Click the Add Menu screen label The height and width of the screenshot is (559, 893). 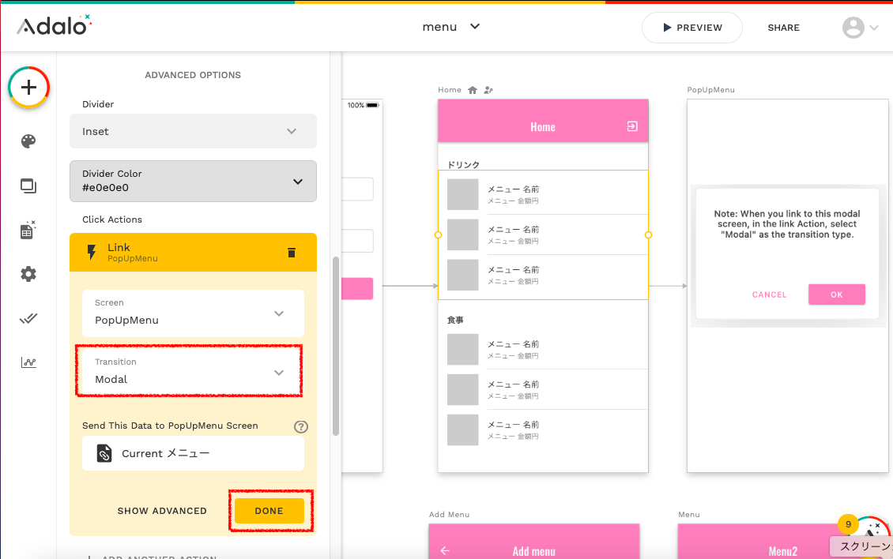click(x=450, y=515)
